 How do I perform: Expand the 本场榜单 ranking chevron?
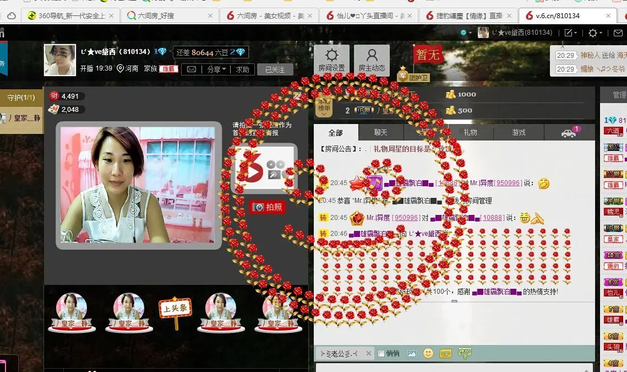324,114
